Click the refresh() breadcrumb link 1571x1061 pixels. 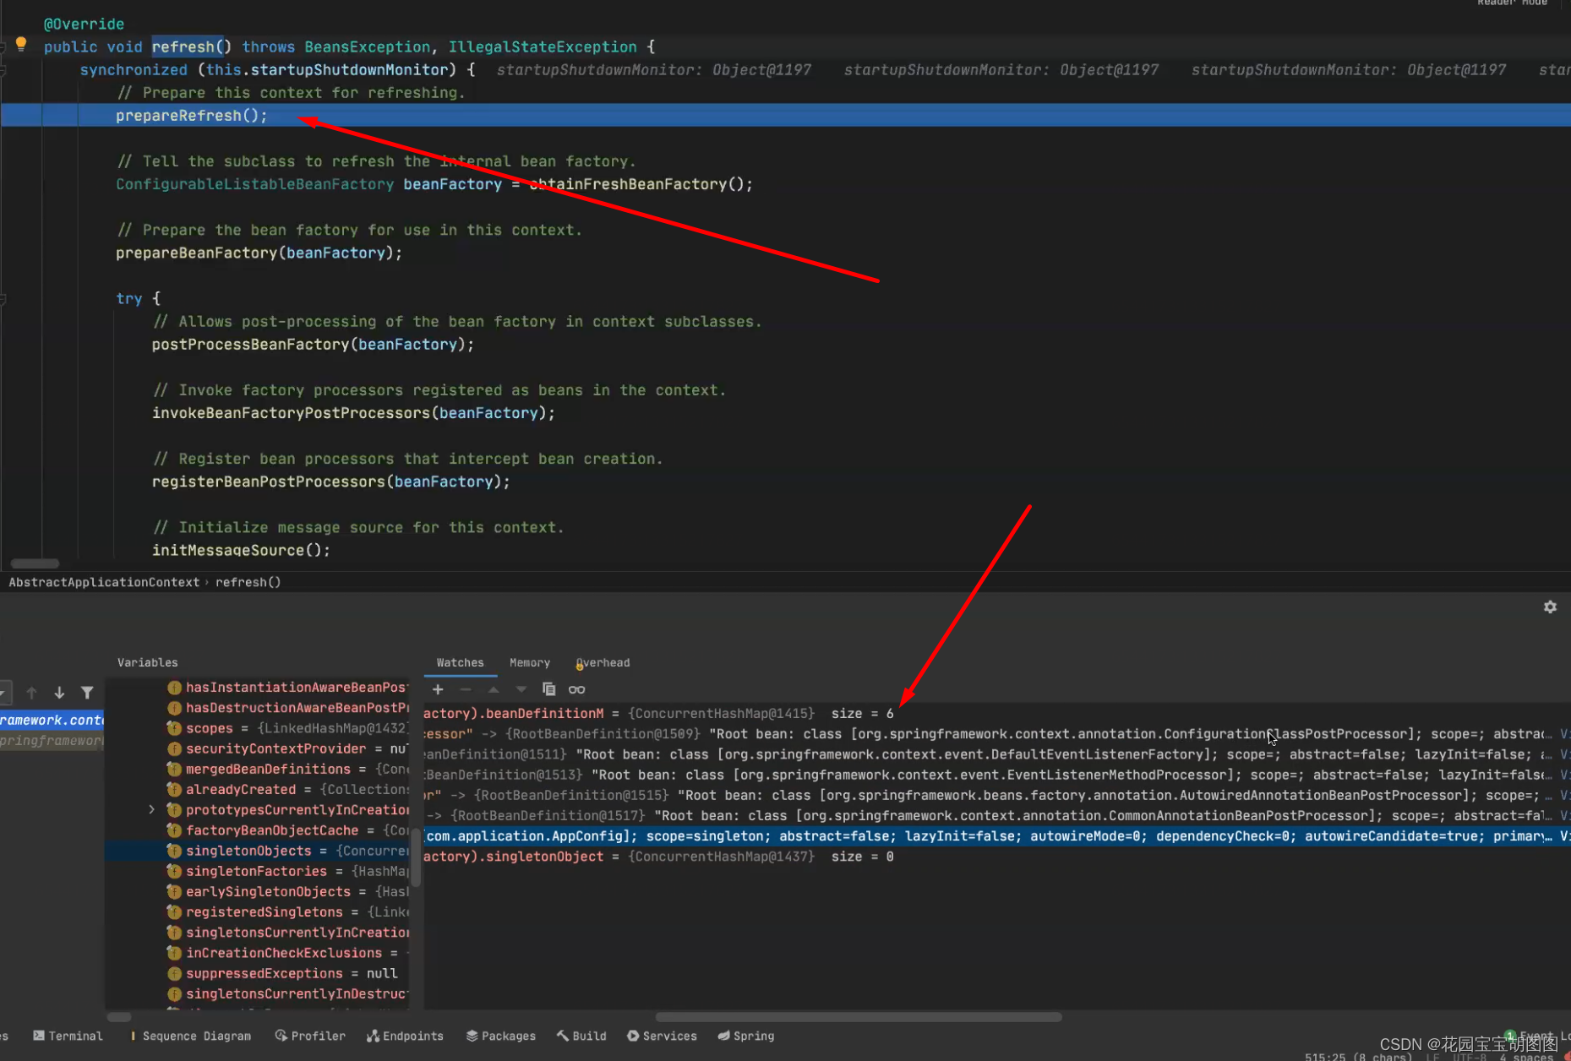[x=248, y=582]
